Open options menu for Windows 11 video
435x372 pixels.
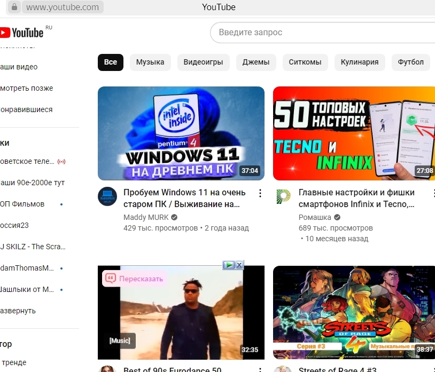click(260, 193)
